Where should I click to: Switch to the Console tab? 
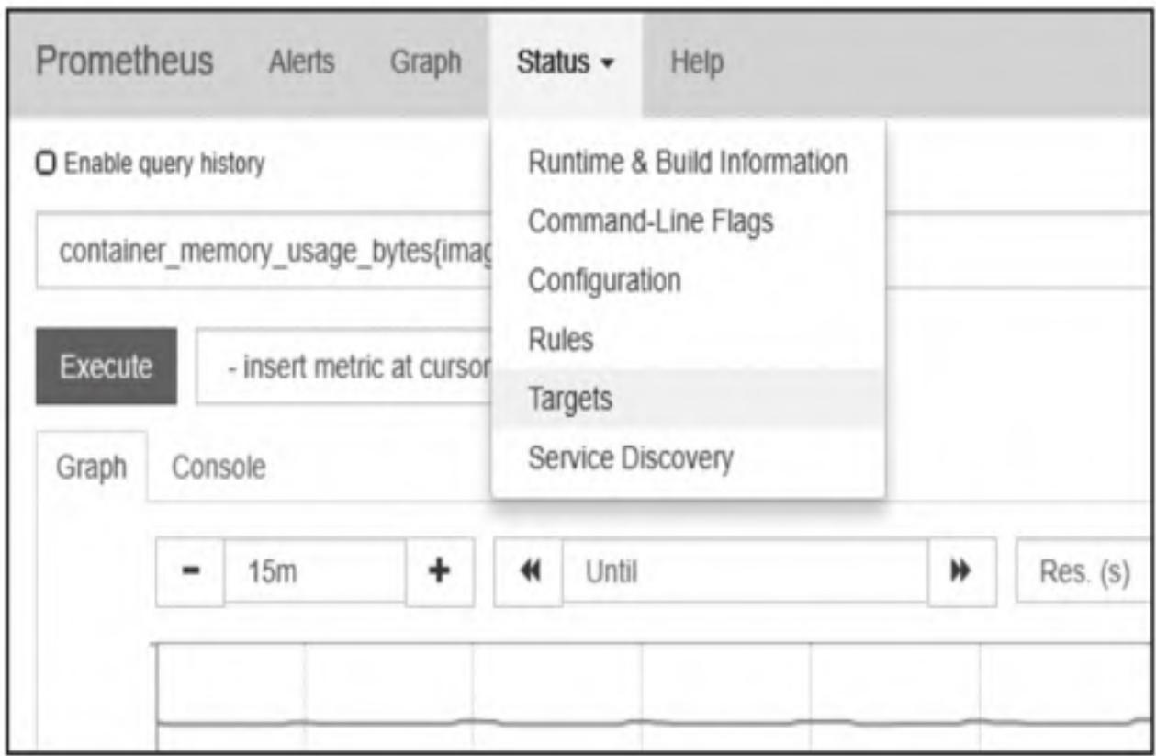coord(219,468)
